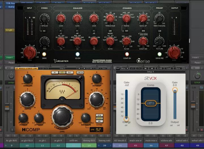
Task: Click the Cerise LF frequency knob
Action: (x=61, y=41)
